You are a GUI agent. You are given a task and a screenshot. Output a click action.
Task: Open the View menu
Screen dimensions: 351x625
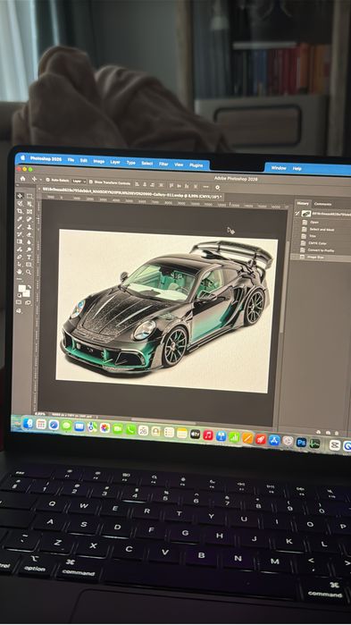pyautogui.click(x=180, y=165)
